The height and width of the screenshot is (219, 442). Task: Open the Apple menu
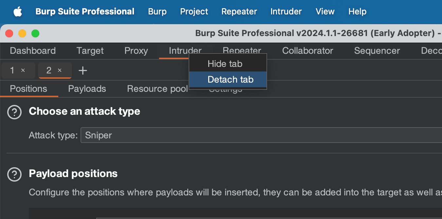18,12
